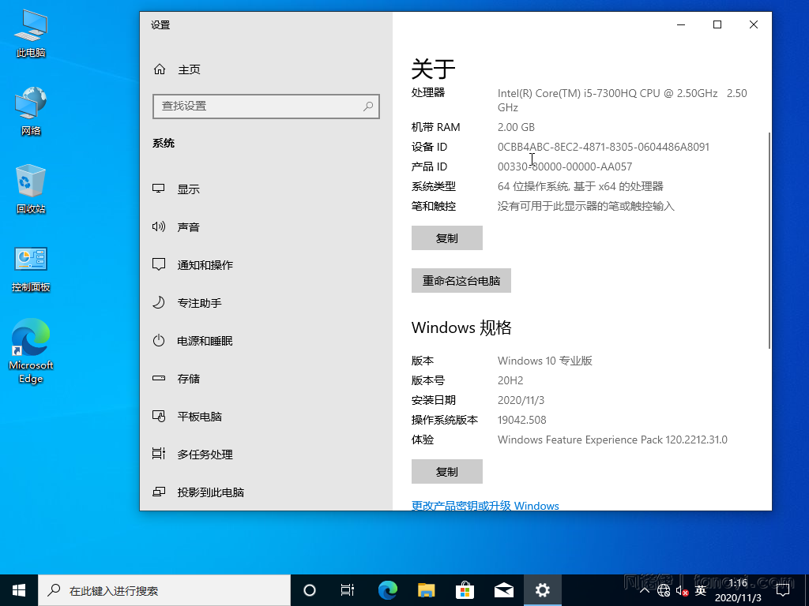The height and width of the screenshot is (606, 809).
Task: Switch input language 英 indicator
Action: point(700,590)
